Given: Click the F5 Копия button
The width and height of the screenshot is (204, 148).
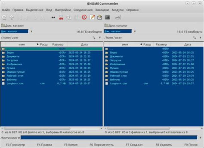Looking at the screenshot, I should tap(71, 145).
